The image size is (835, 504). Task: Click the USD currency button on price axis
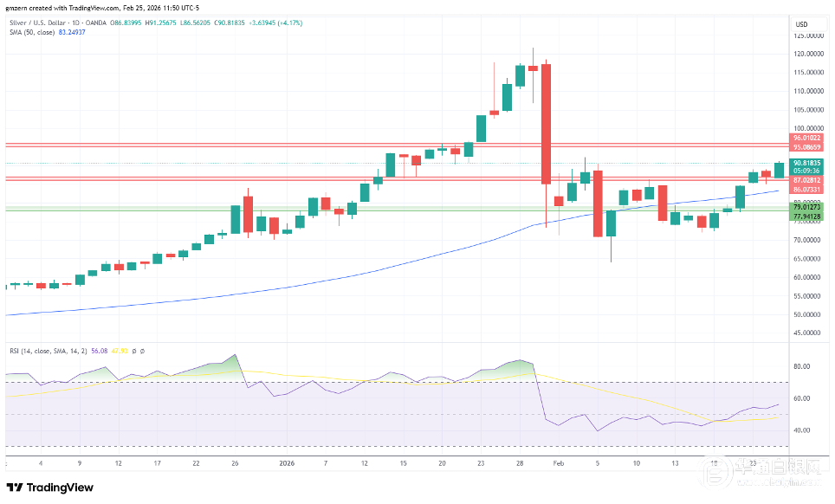[x=801, y=23]
